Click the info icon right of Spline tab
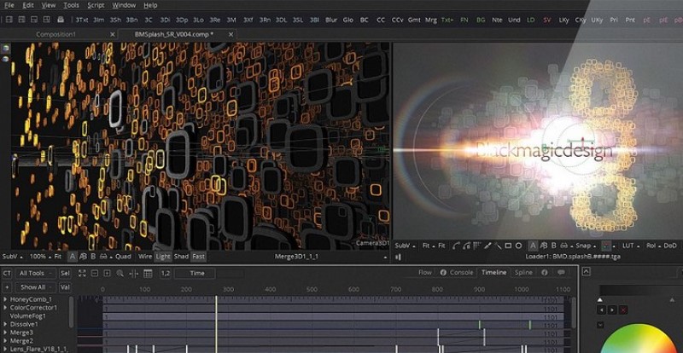 (x=544, y=273)
